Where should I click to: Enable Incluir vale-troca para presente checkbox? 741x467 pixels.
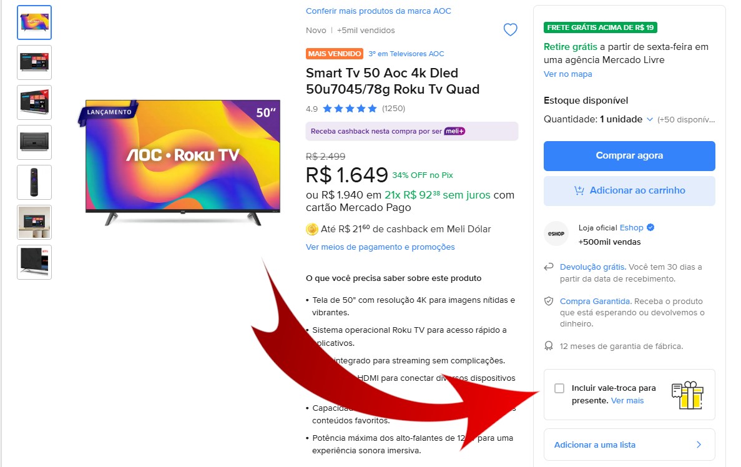coord(559,388)
